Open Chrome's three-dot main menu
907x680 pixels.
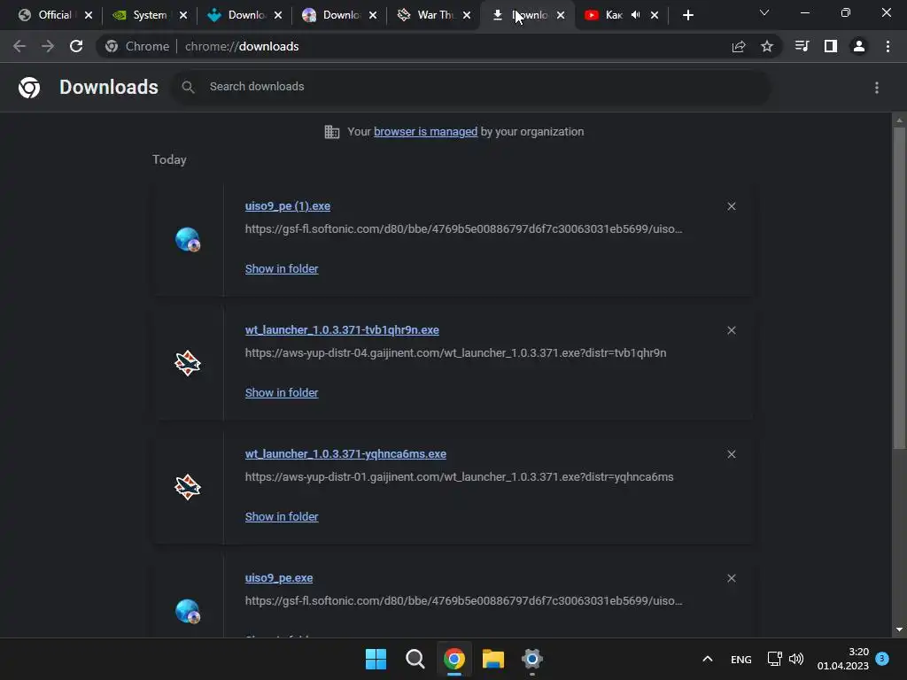[x=888, y=46]
